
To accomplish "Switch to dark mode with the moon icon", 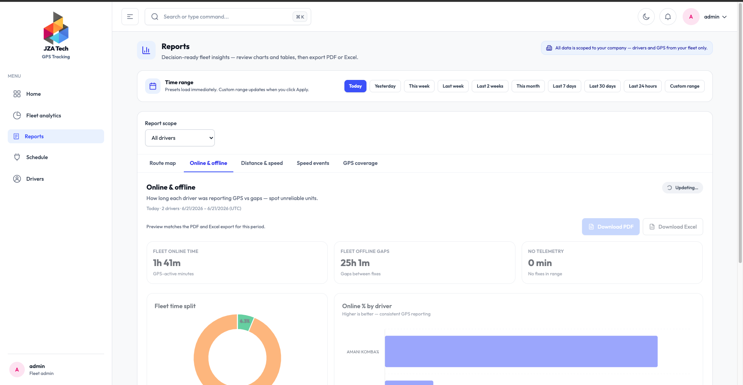I will click(x=646, y=17).
